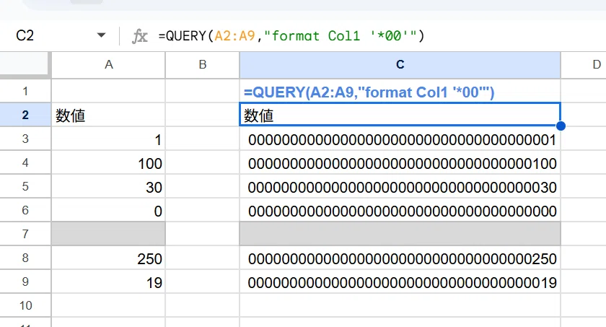Select row 2 header

[25, 115]
